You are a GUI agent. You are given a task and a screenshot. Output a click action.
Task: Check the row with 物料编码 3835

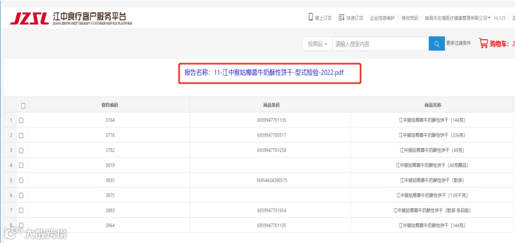tap(21, 180)
